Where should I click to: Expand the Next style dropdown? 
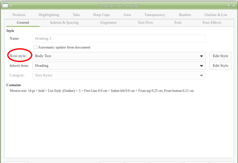tap(201, 56)
